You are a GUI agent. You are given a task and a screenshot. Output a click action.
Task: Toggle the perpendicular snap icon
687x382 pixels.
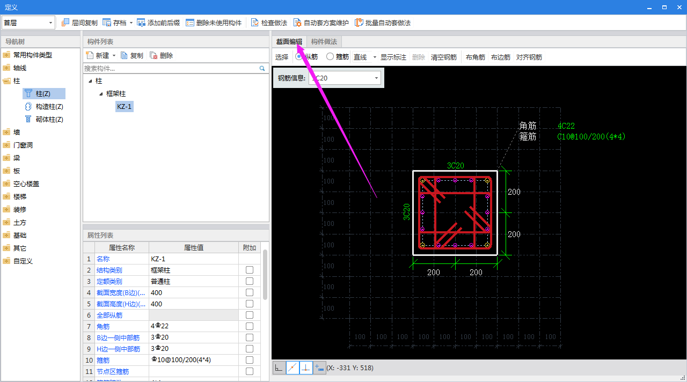pos(306,368)
